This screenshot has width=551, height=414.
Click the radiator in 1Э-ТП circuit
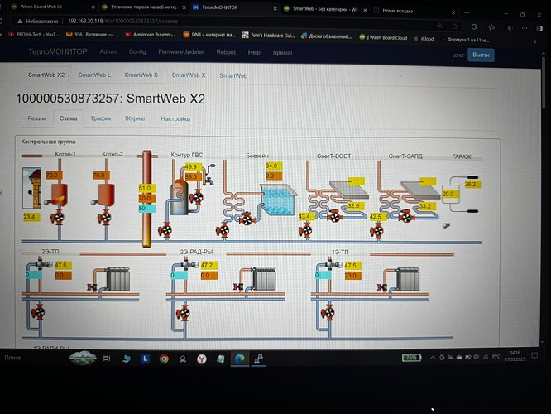click(x=408, y=279)
